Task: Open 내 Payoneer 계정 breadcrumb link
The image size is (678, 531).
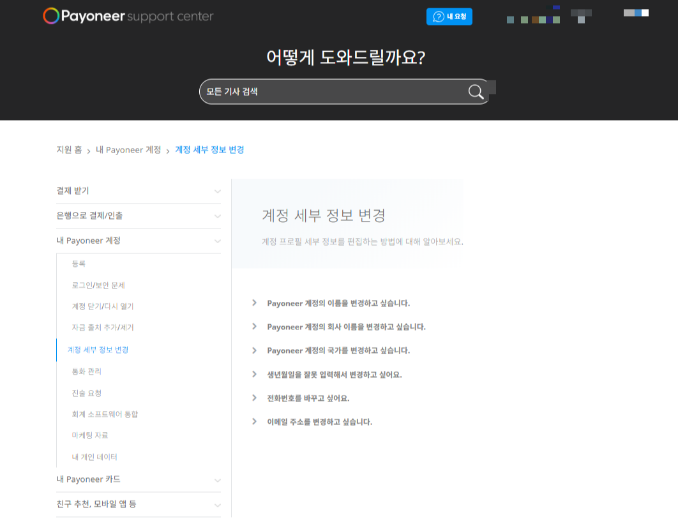Action: pos(128,149)
